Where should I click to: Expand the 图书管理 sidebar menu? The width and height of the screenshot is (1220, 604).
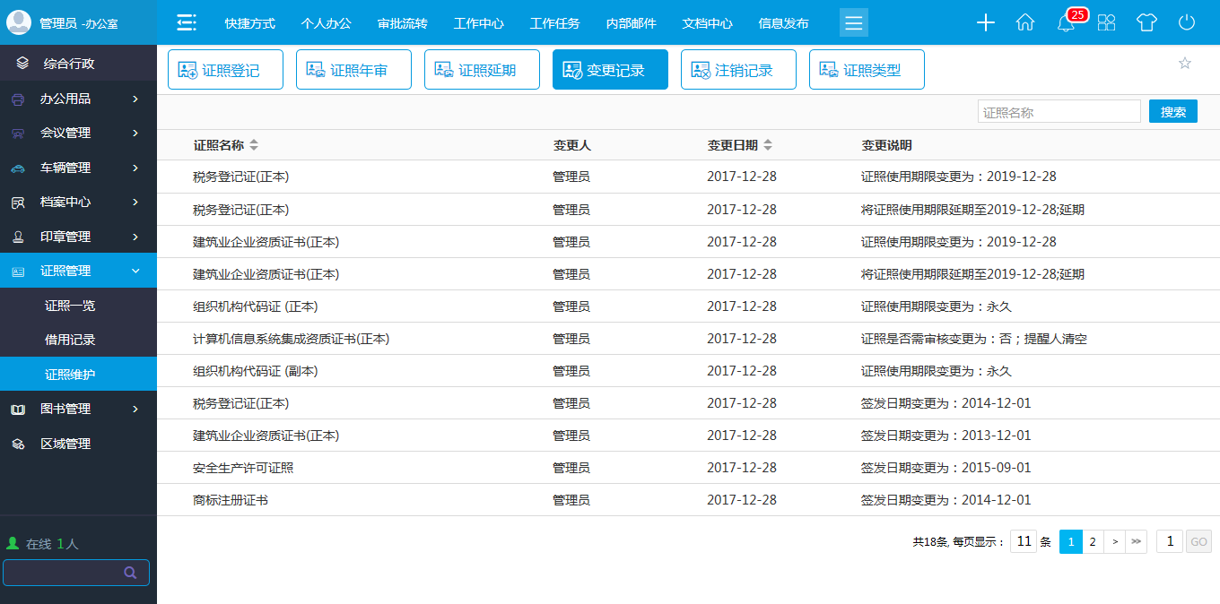coord(78,408)
